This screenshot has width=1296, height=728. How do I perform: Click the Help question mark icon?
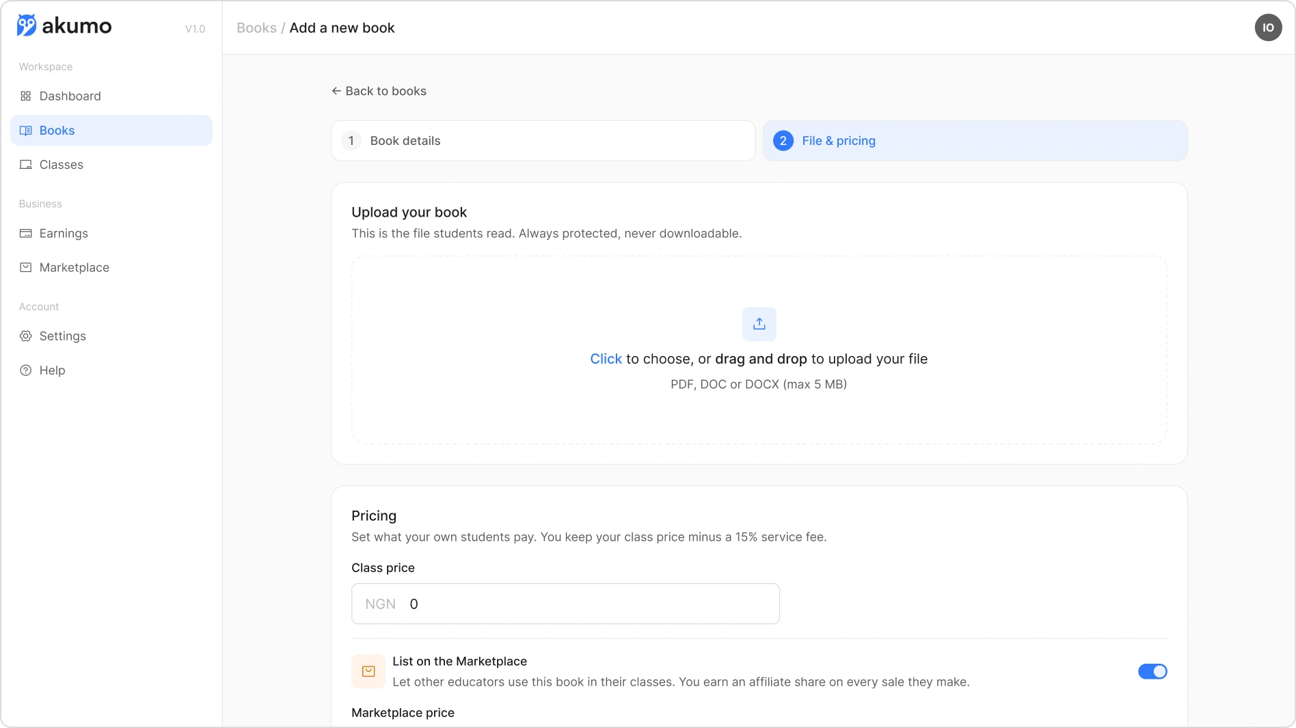coord(26,370)
